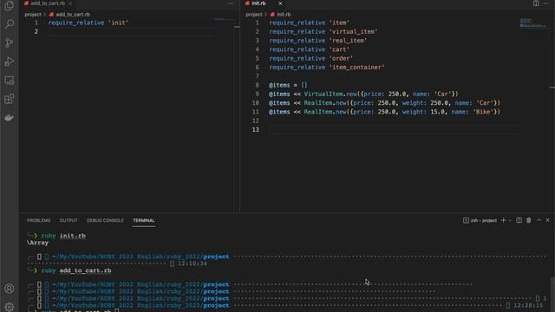Open the Remote Explorer view

pos(10,81)
